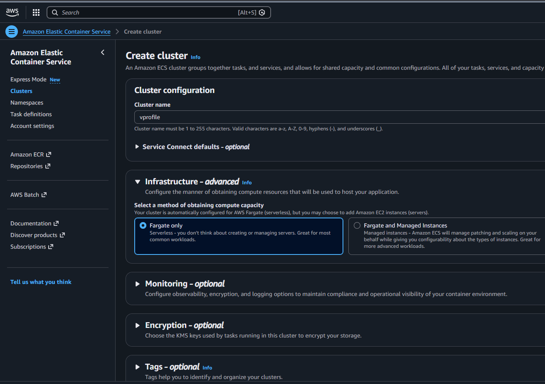
Task: Click Amazon Elastic Container Service sidebar title
Action: [41, 57]
